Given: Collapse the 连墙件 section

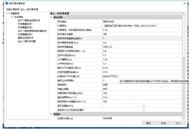Looking at the screenshot, I should 51,114.
